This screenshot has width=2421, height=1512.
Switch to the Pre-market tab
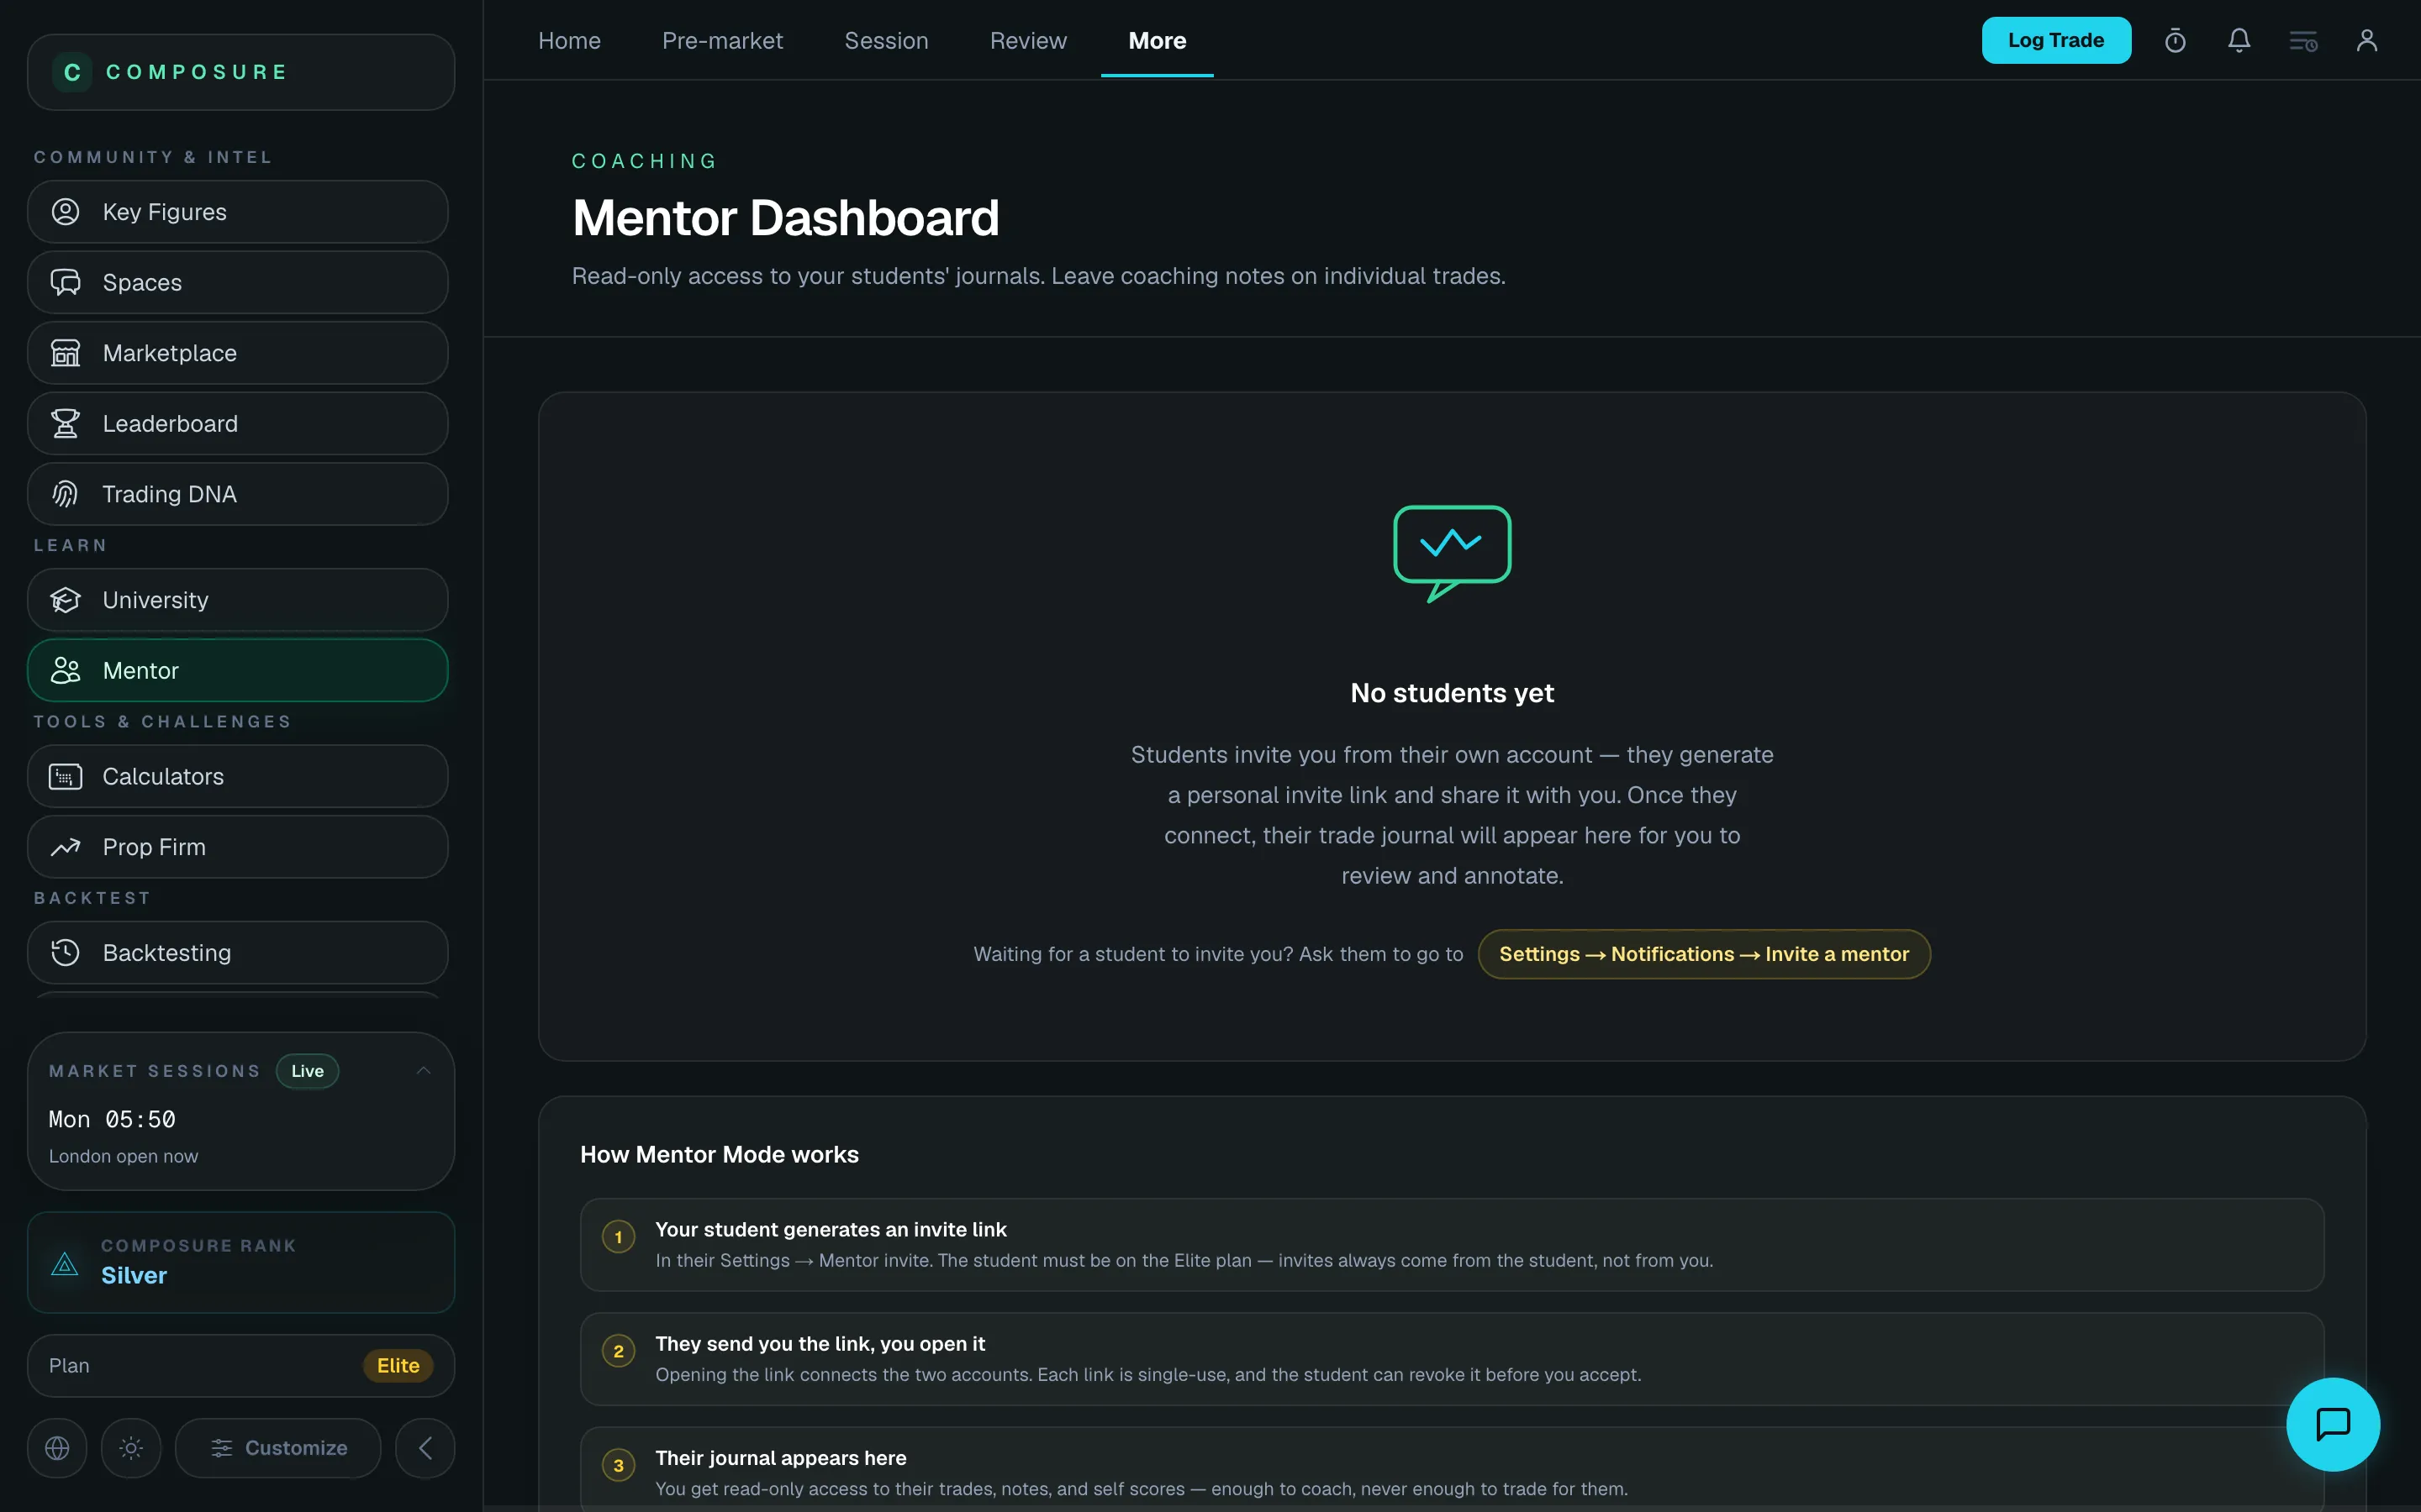pos(722,41)
